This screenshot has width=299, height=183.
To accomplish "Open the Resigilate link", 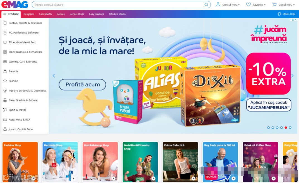I will click(x=29, y=14).
